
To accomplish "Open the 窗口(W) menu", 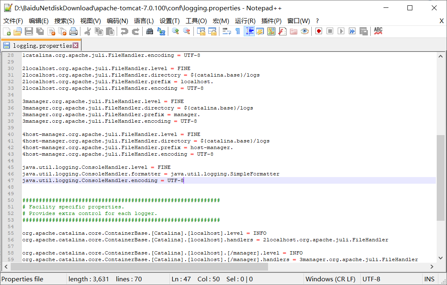I will coord(299,21).
